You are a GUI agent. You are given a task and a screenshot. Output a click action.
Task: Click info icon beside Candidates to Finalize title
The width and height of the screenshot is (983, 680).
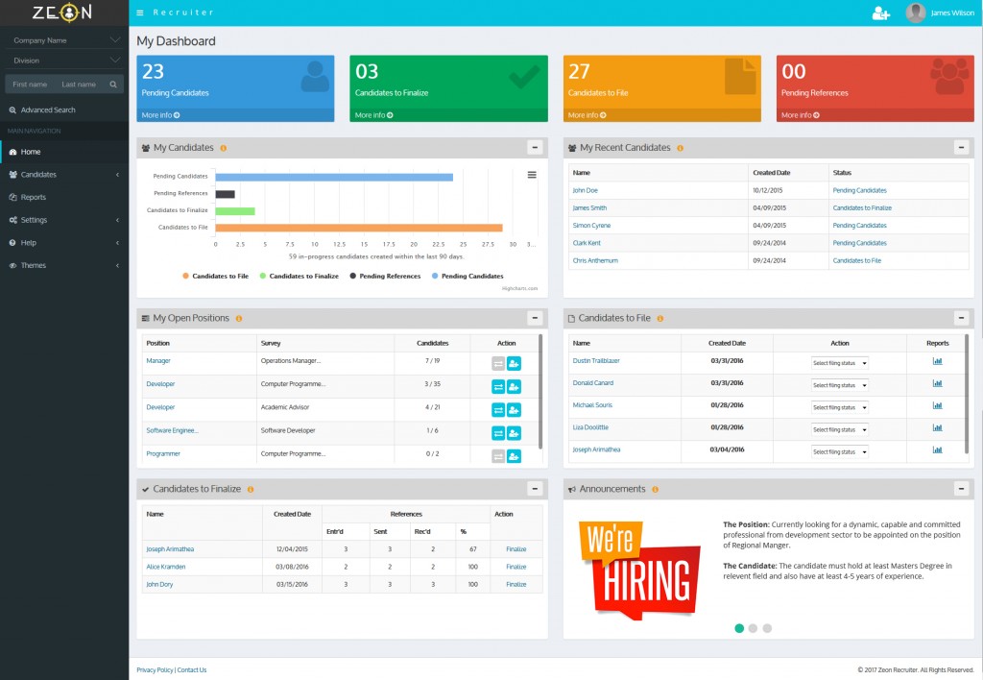pyautogui.click(x=251, y=489)
